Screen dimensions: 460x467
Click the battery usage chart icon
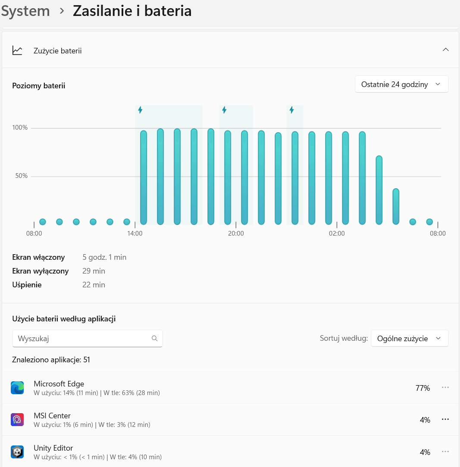pos(17,50)
